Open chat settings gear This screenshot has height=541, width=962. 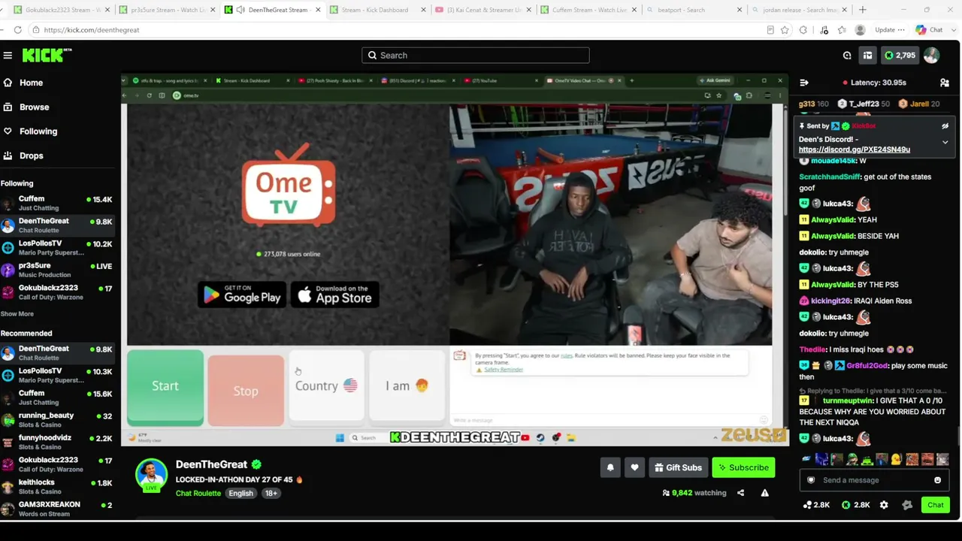[884, 505]
